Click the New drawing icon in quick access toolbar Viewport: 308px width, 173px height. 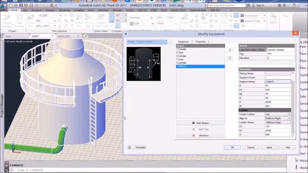(x=11, y=5)
